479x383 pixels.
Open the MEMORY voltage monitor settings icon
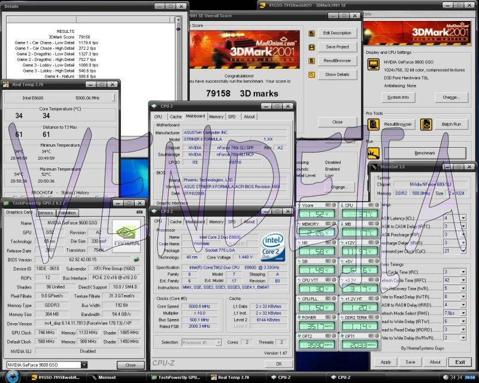click(328, 224)
